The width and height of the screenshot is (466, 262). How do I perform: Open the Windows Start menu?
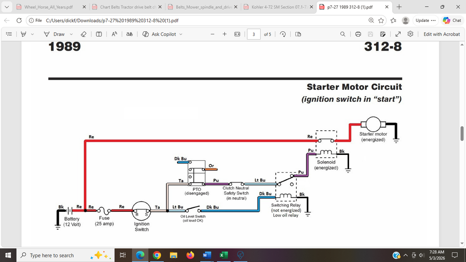coord(8,255)
